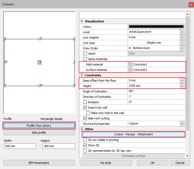Enable the Rotation checkbox
Image resolution: width=194 pixels, height=169 pixels.
tap(85, 102)
